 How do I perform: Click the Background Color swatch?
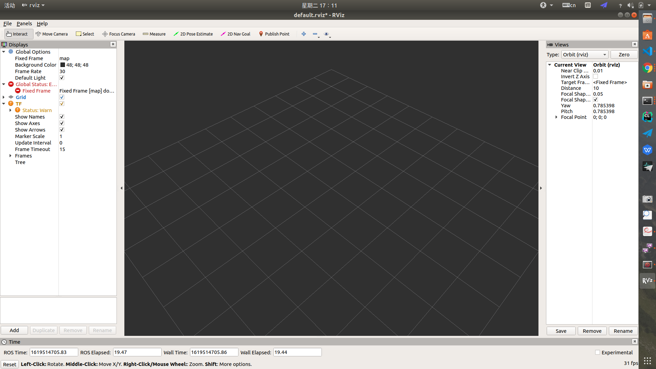[x=63, y=65]
